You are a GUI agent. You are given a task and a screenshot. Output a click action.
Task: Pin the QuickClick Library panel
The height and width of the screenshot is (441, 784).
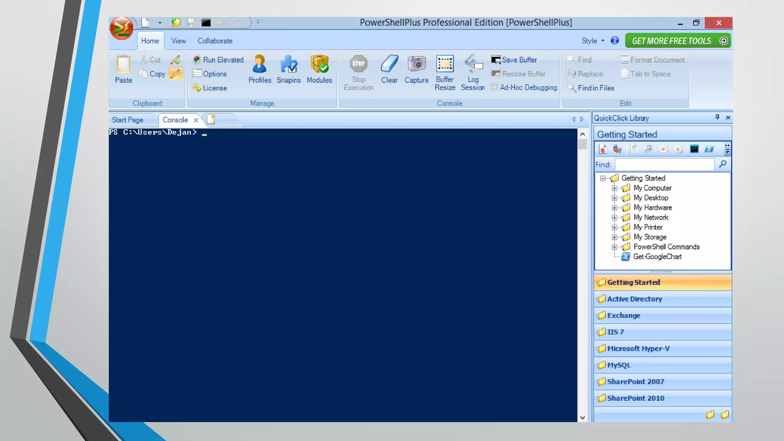(x=717, y=118)
